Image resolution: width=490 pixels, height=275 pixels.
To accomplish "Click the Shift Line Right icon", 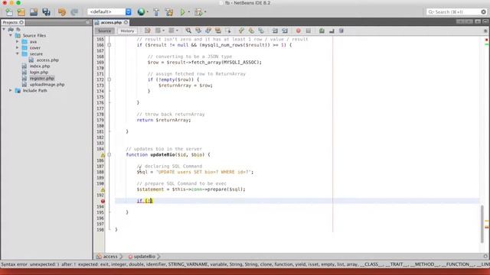I will coord(285,31).
